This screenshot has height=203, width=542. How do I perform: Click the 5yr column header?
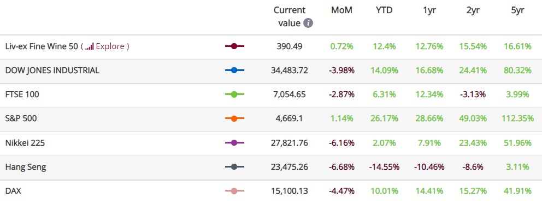point(518,10)
